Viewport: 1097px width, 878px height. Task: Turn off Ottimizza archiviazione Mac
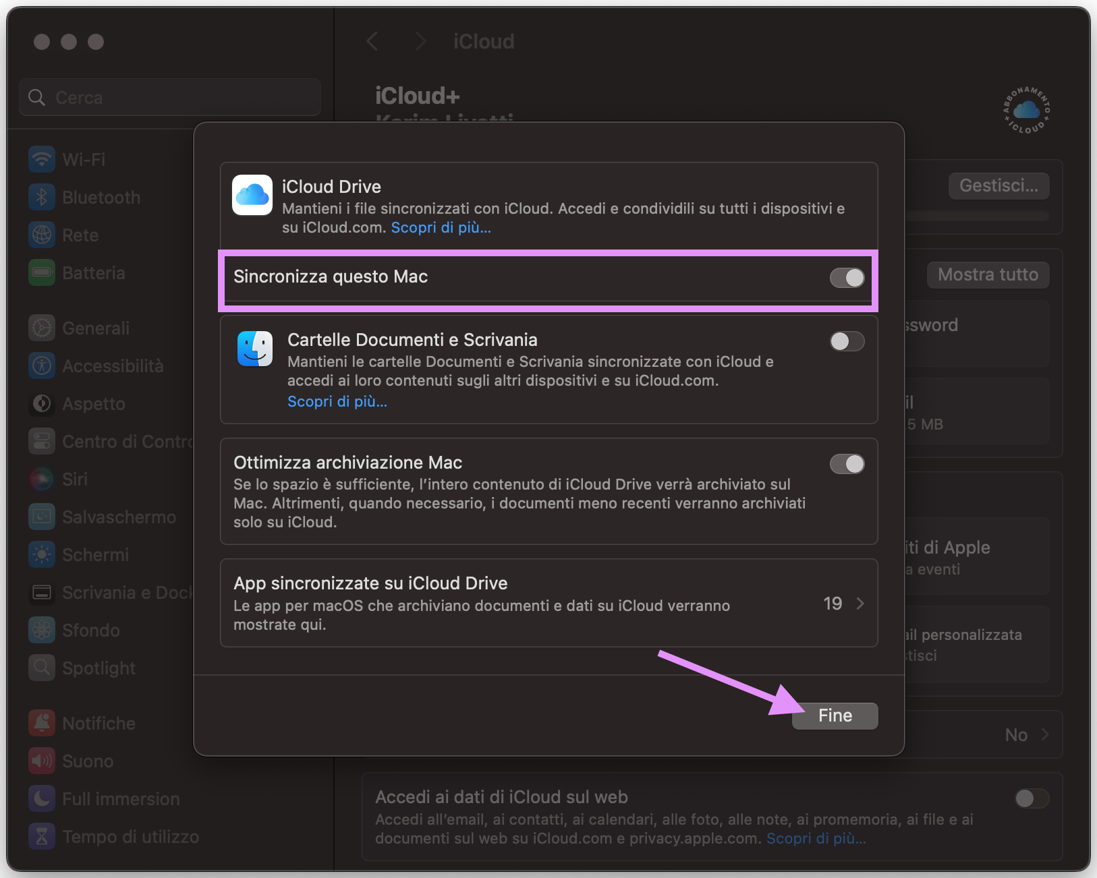click(x=847, y=464)
